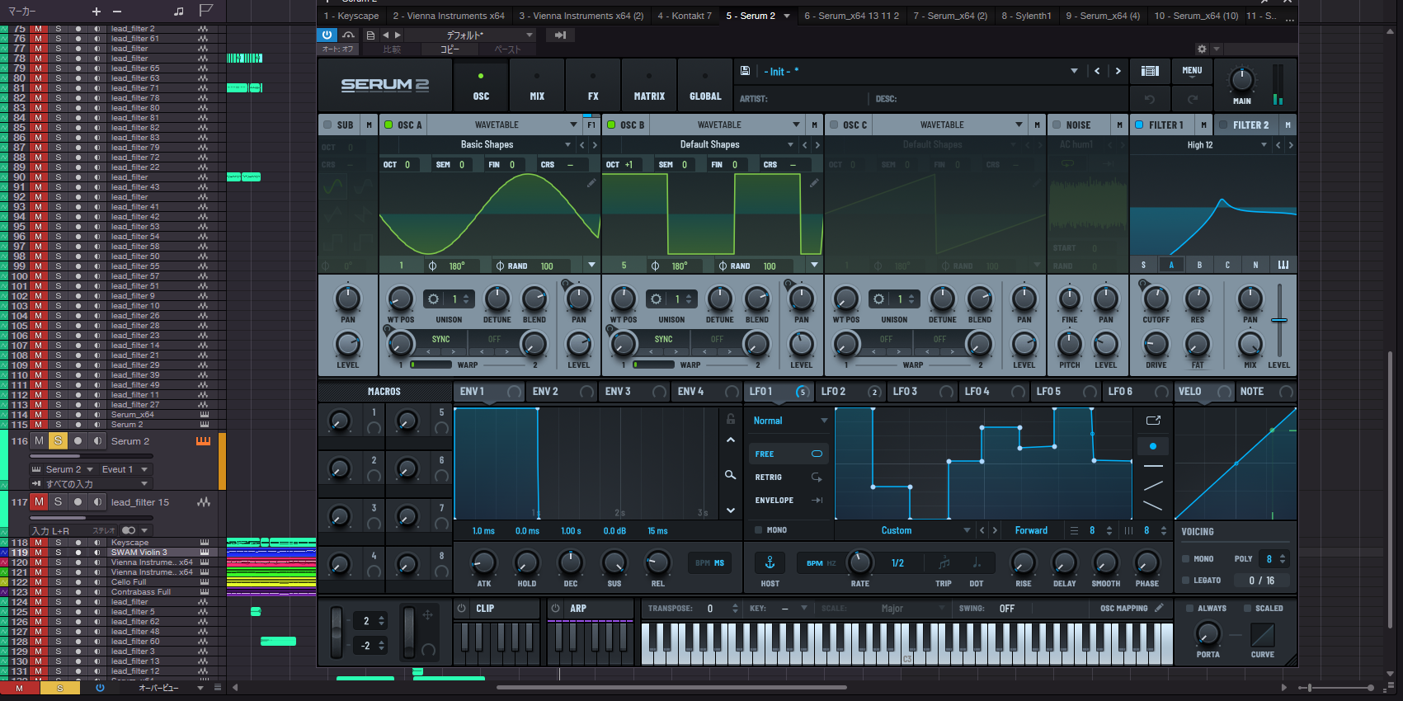Toggle the CLIP module label

coord(485,608)
